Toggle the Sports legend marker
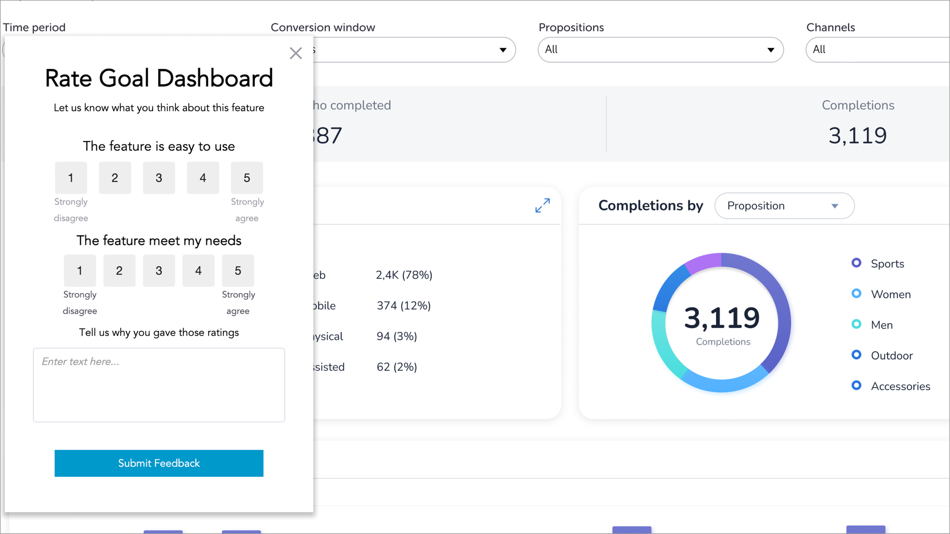 856,263
